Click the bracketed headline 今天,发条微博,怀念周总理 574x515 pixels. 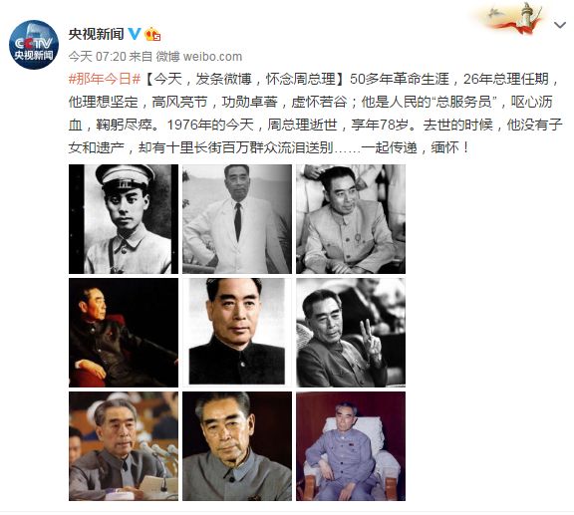point(244,79)
